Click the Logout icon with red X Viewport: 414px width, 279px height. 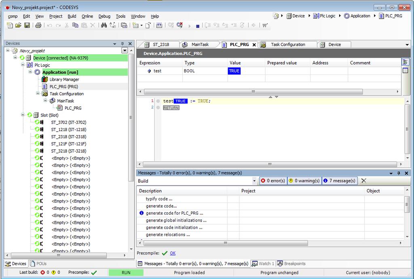coord(180,25)
